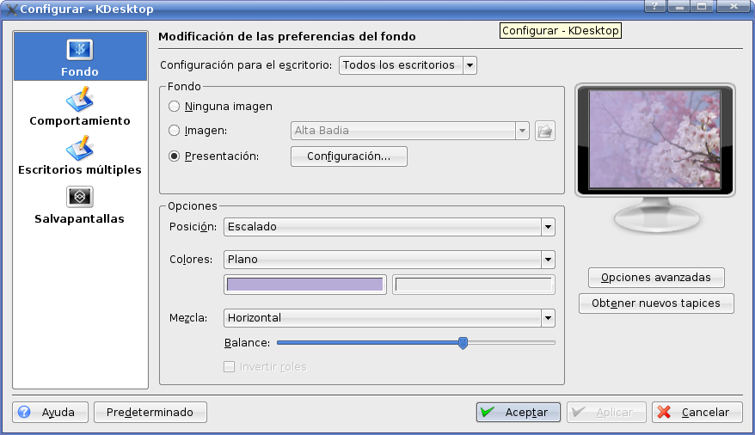Click the KDesktop window menu icon
This screenshot has height=435, width=755.
[10, 8]
